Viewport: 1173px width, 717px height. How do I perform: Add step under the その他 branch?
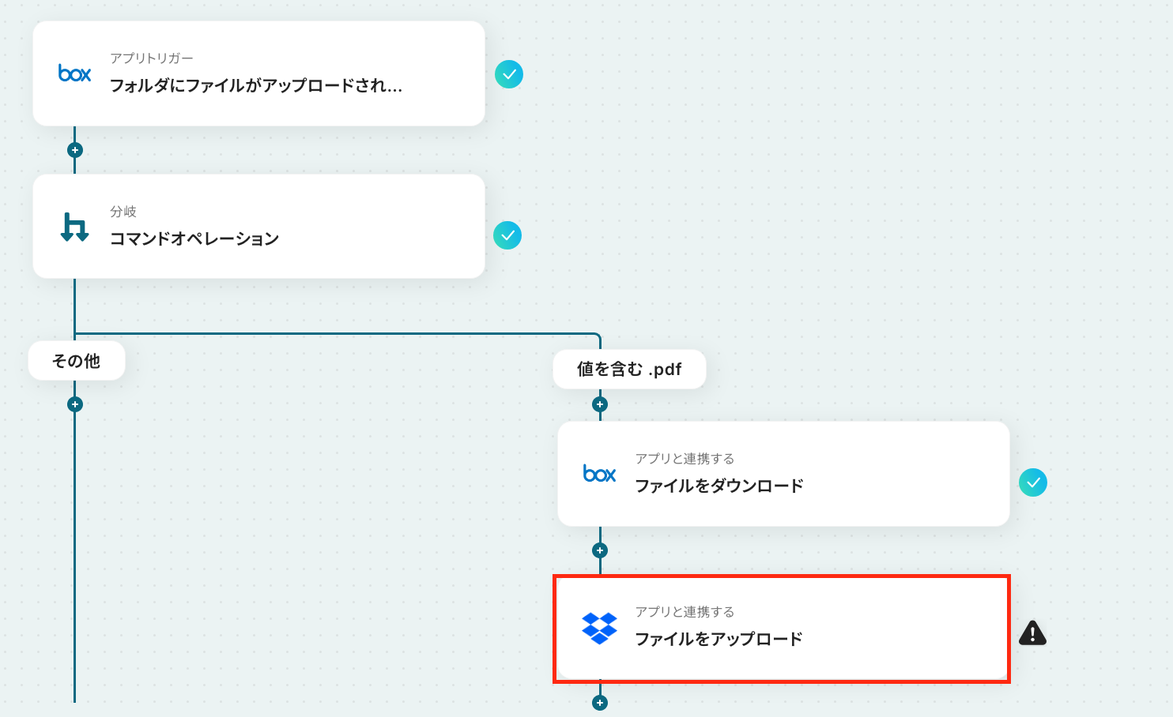(x=75, y=404)
